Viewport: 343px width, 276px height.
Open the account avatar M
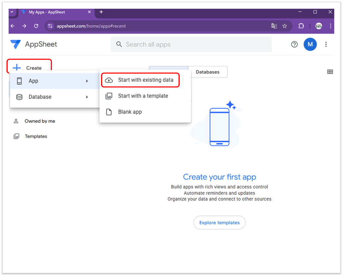pyautogui.click(x=310, y=44)
